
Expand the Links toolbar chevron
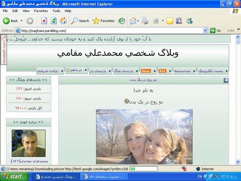[238, 30]
